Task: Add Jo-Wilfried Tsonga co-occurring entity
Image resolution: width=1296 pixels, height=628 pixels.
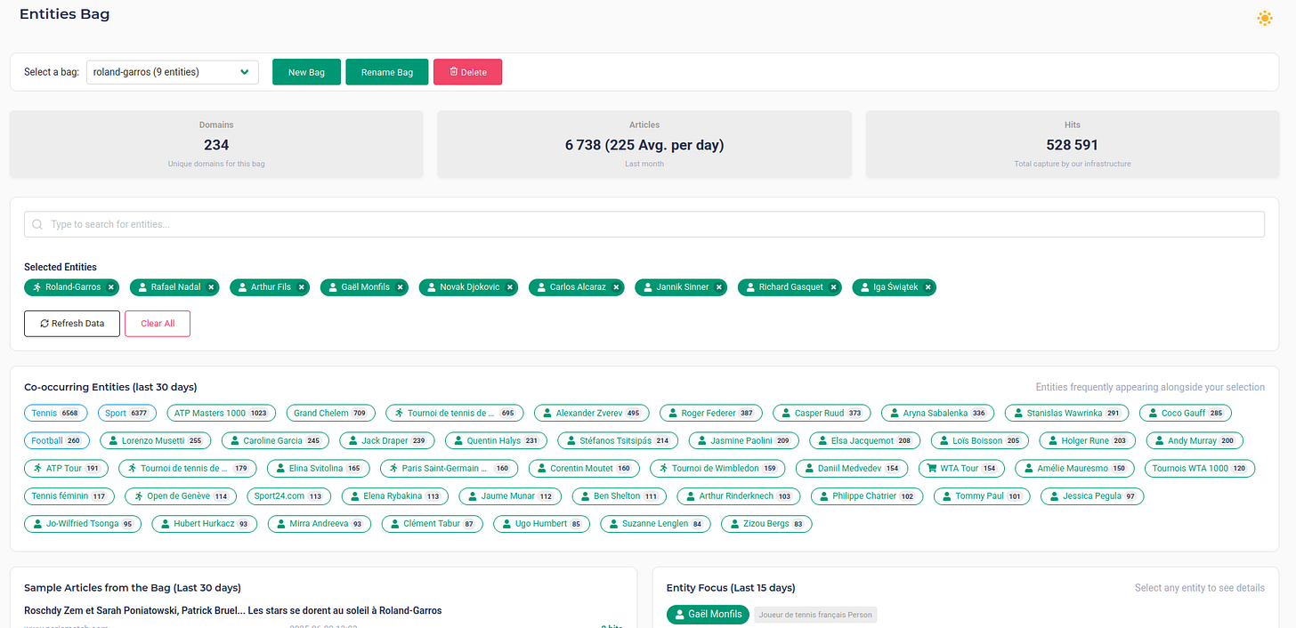Action: pos(83,524)
